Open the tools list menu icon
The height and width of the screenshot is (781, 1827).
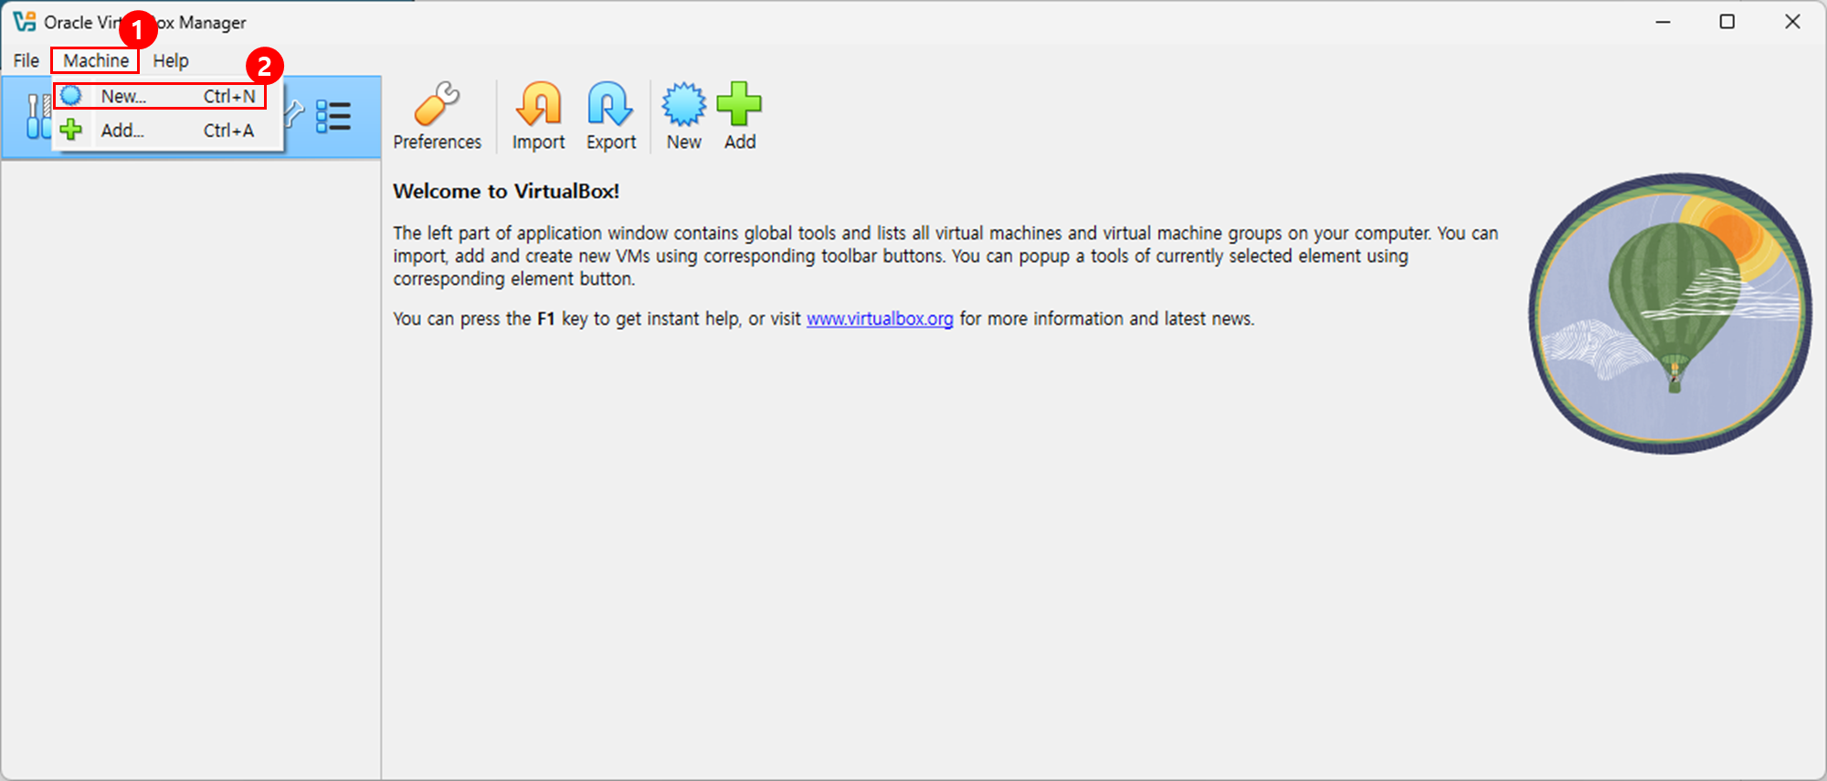pyautogui.click(x=333, y=117)
